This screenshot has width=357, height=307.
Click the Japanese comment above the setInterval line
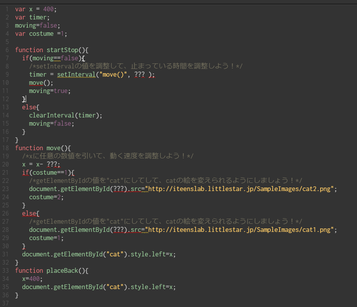[135, 66]
